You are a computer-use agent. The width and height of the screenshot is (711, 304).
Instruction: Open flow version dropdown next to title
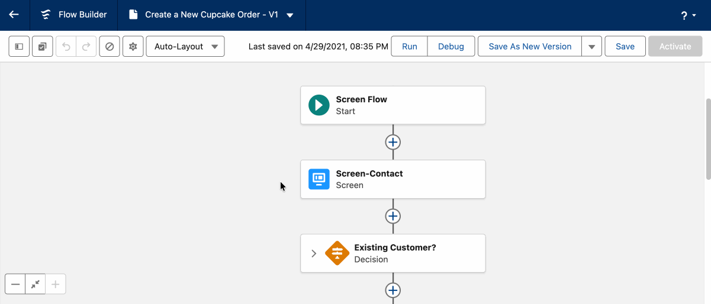(x=290, y=15)
